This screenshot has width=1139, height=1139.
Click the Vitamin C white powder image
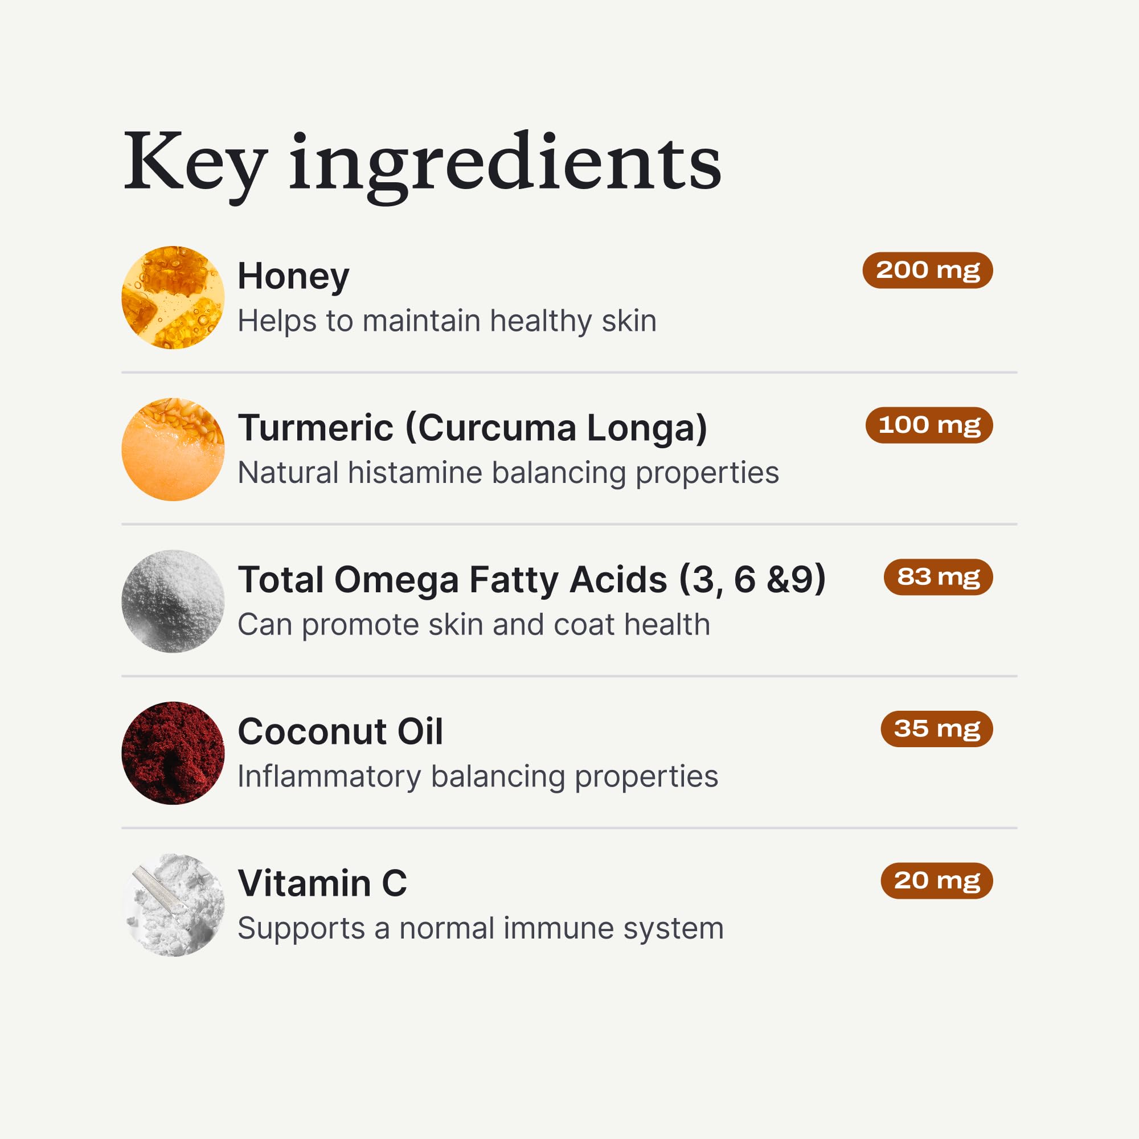[x=173, y=904]
